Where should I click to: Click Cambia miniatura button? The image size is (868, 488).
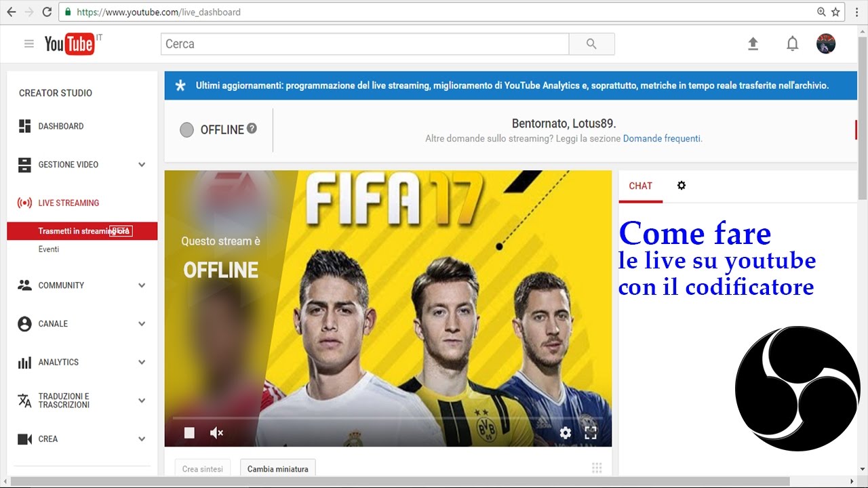click(x=278, y=468)
